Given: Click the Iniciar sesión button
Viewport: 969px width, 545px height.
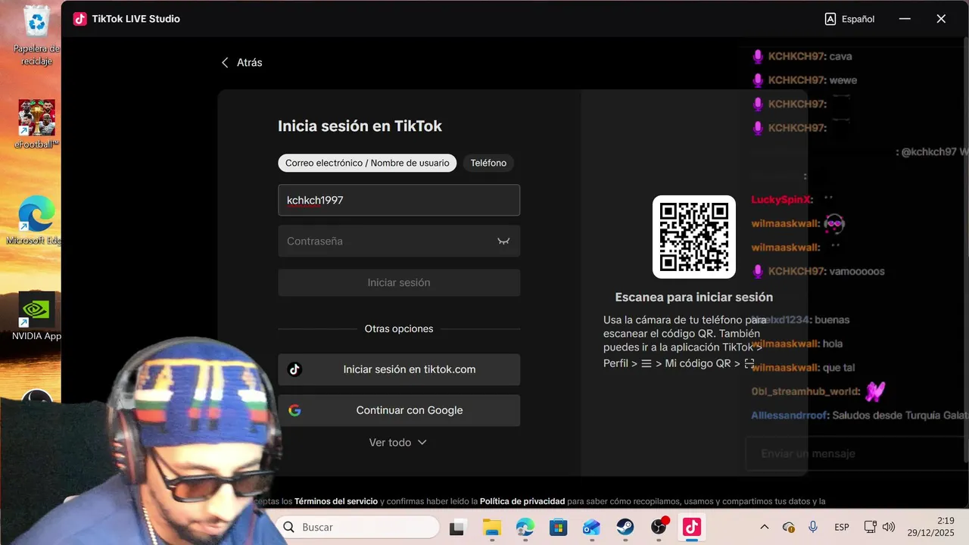Looking at the screenshot, I should (x=399, y=282).
